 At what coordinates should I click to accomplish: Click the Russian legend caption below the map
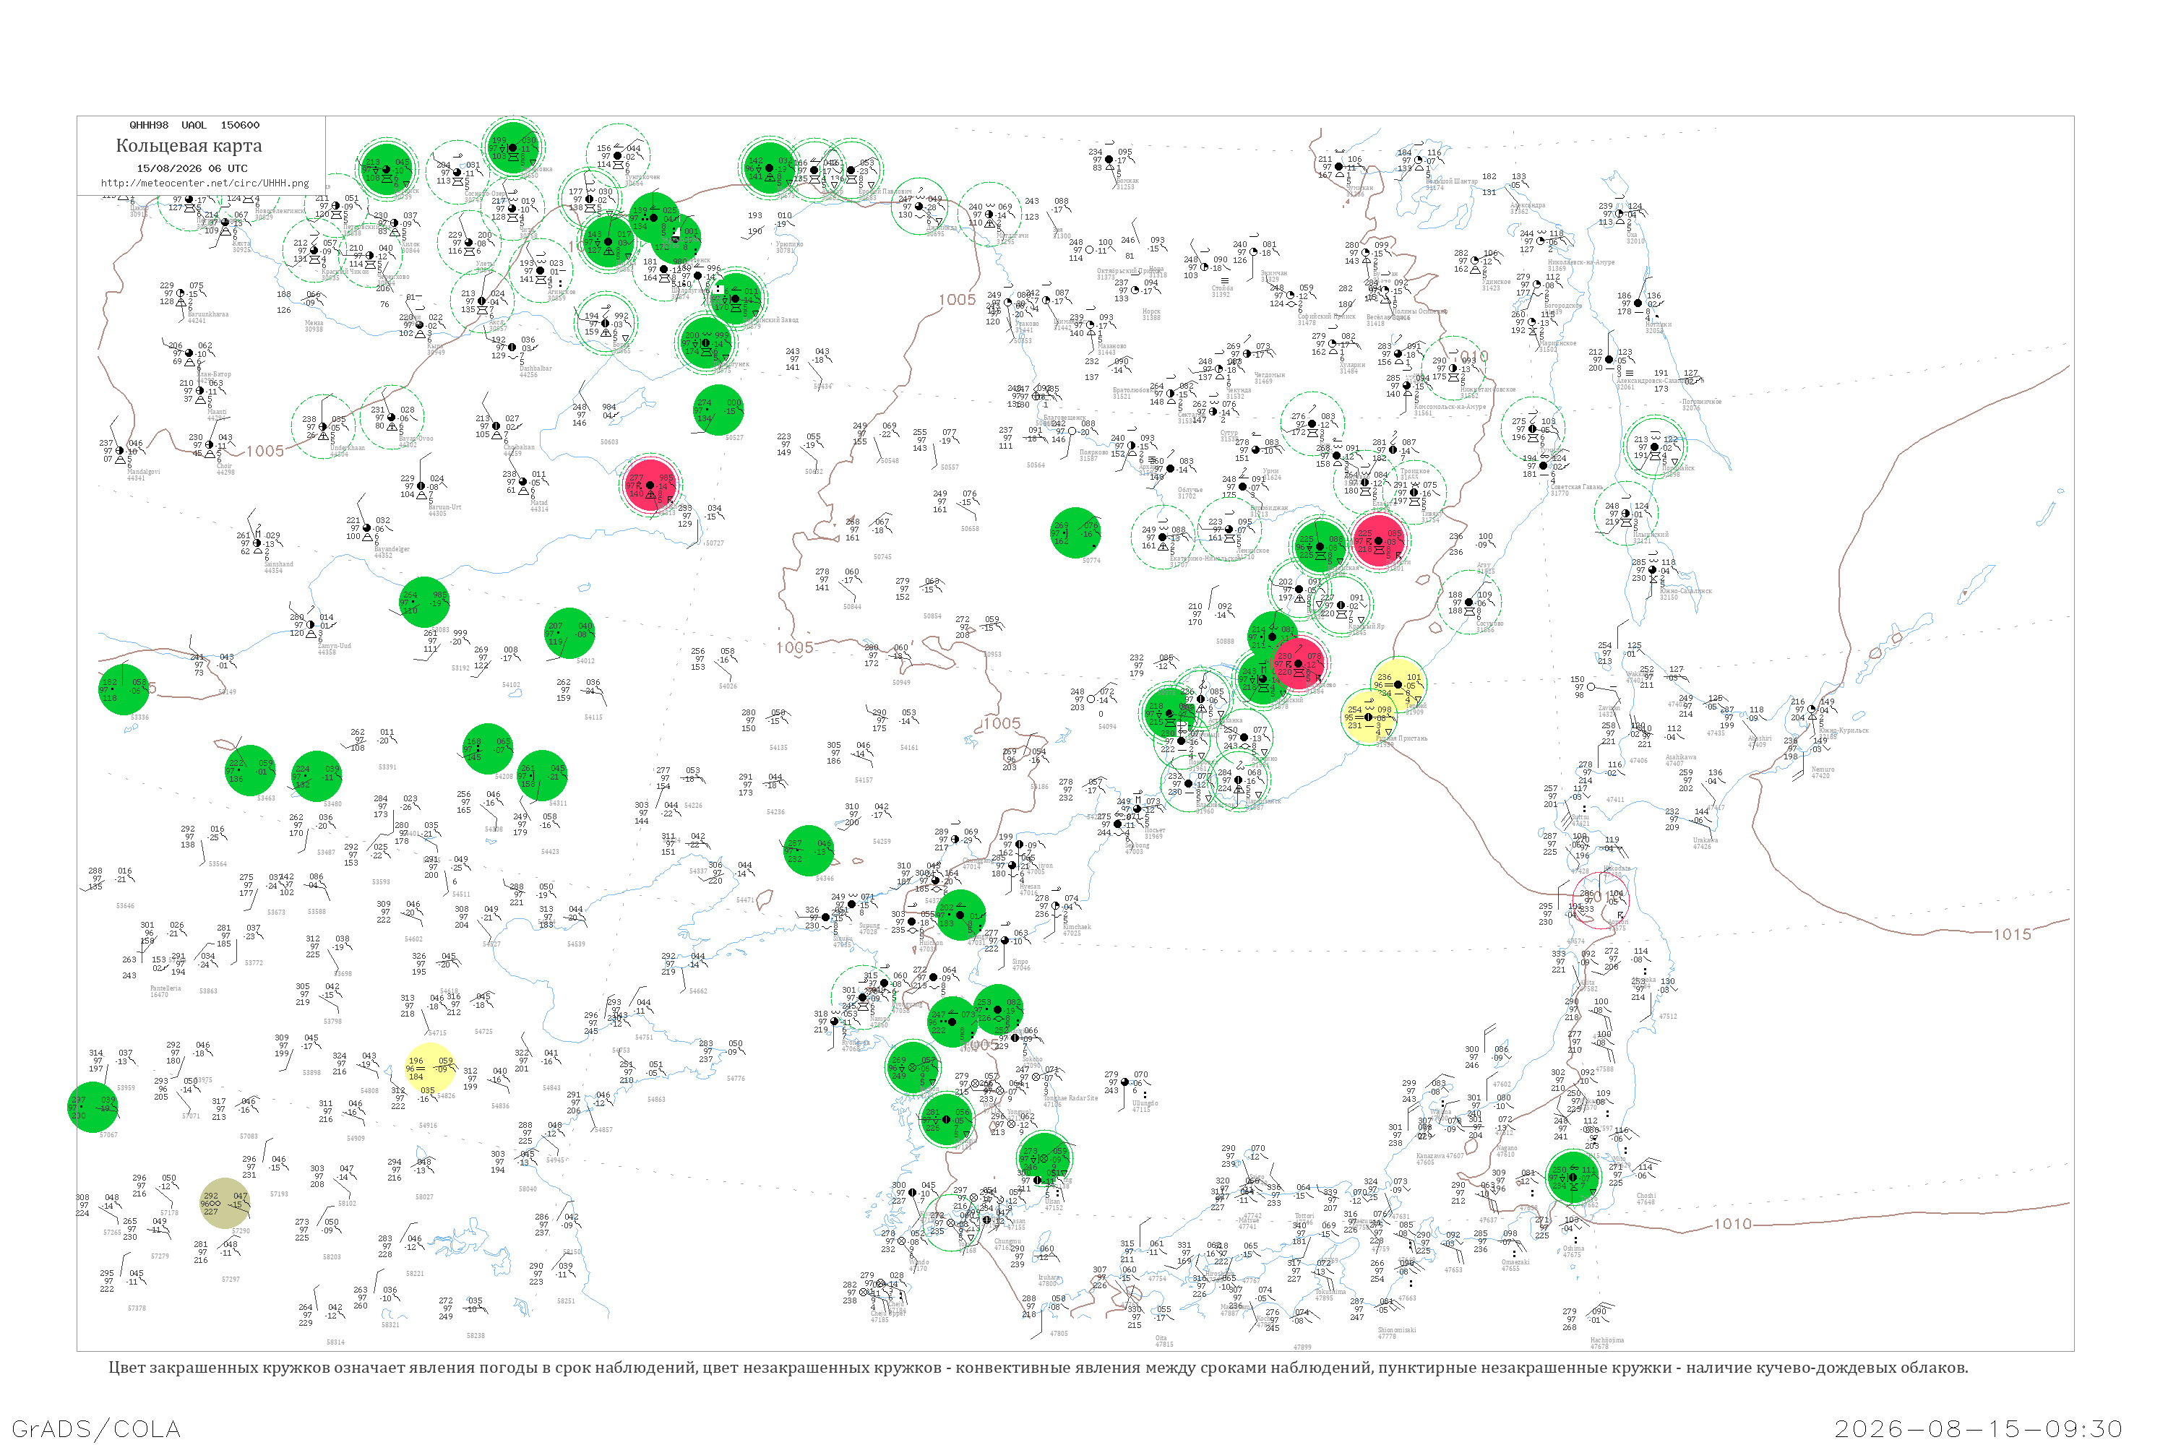point(1038,1368)
